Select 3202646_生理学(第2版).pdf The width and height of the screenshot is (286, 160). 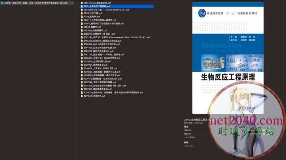coord(97,62)
